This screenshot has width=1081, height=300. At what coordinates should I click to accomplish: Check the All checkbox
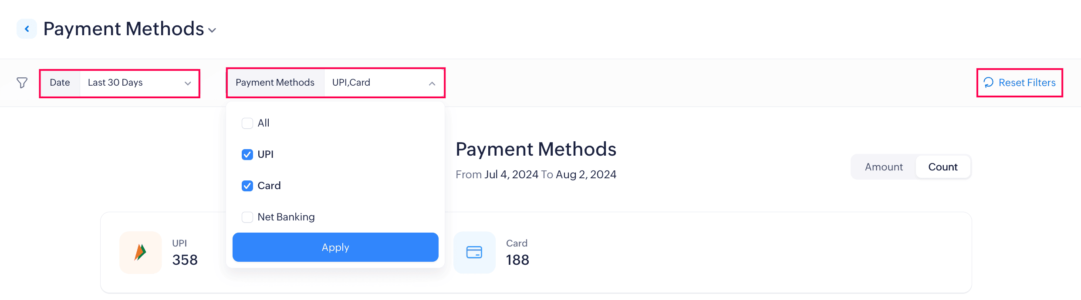[x=247, y=123]
